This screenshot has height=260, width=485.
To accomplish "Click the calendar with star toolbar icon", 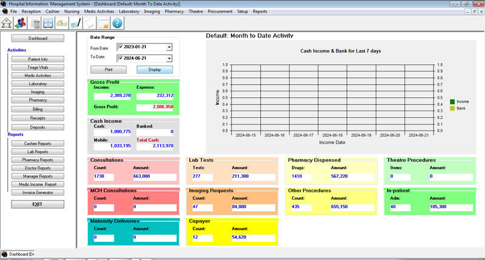I will click(x=103, y=24).
